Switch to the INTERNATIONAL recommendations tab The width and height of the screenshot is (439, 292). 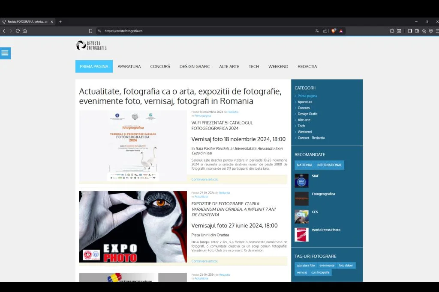tap(329, 165)
